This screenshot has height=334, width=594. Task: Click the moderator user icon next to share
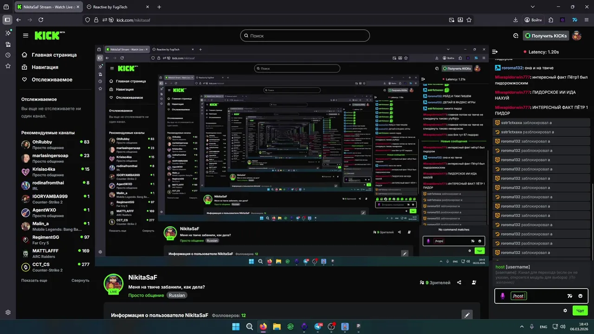(474, 283)
